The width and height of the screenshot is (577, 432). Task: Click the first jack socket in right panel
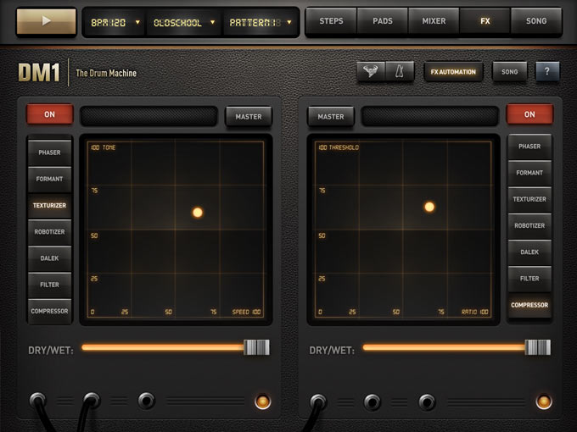point(318,402)
